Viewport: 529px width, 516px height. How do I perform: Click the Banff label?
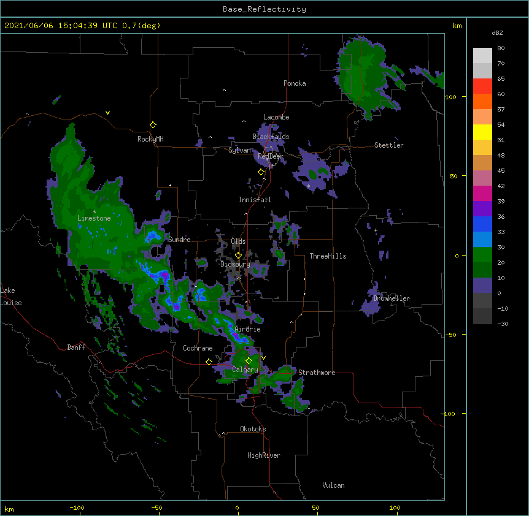[x=76, y=347]
